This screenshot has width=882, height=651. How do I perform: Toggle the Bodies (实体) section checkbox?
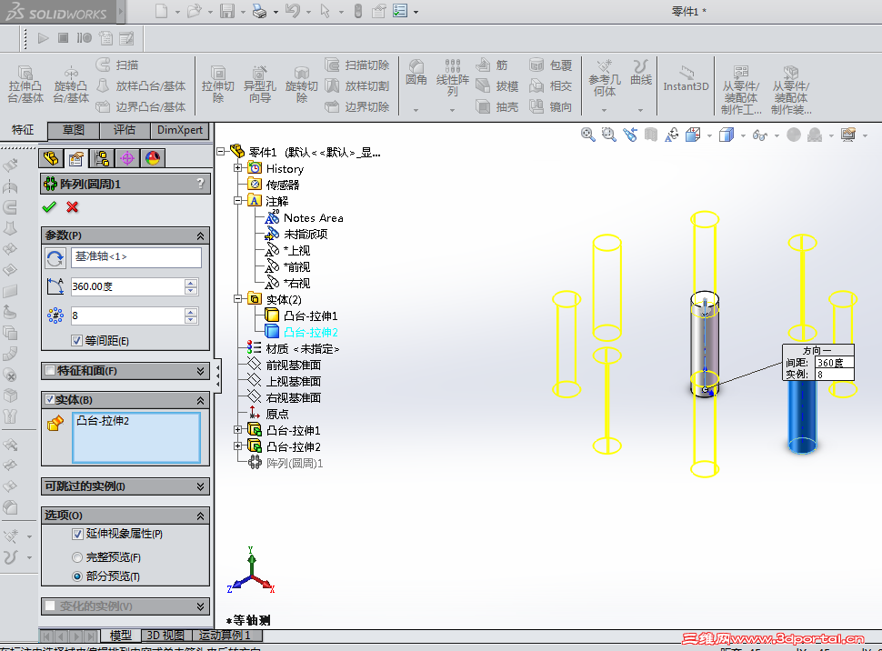click(50, 399)
